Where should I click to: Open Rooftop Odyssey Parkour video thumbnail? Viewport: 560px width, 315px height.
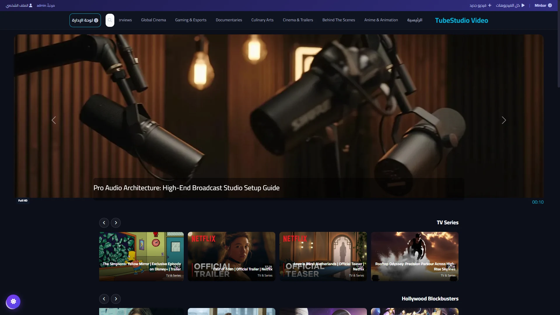coord(415,257)
